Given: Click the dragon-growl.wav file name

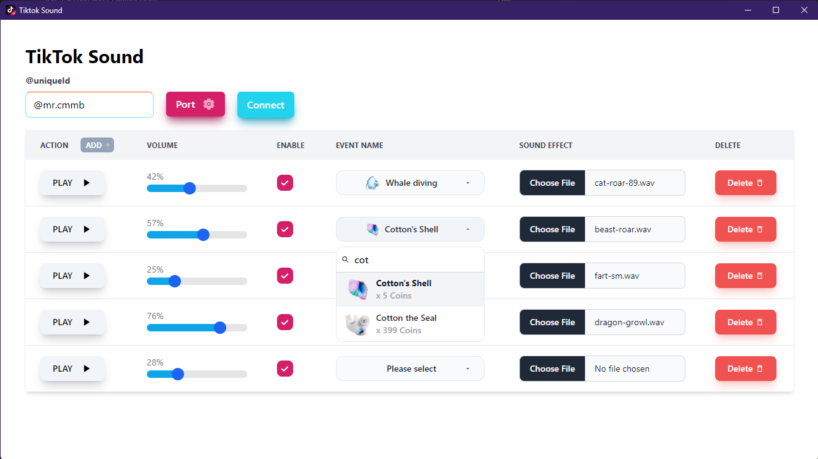Looking at the screenshot, I should pyautogui.click(x=630, y=322).
